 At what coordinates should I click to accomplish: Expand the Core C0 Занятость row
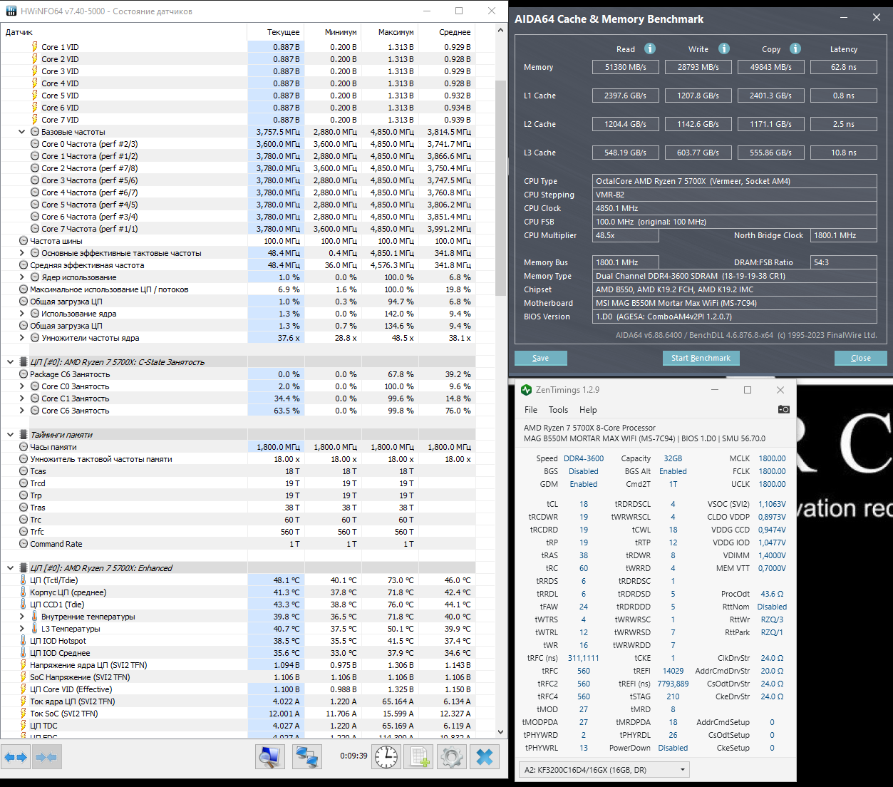pos(22,386)
